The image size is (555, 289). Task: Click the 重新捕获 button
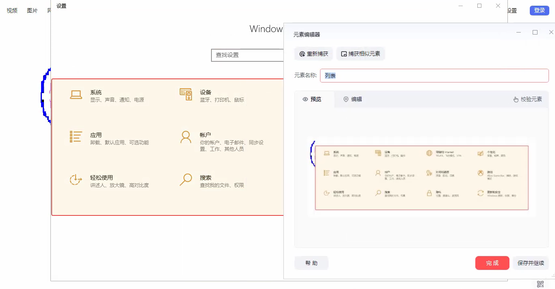point(314,54)
